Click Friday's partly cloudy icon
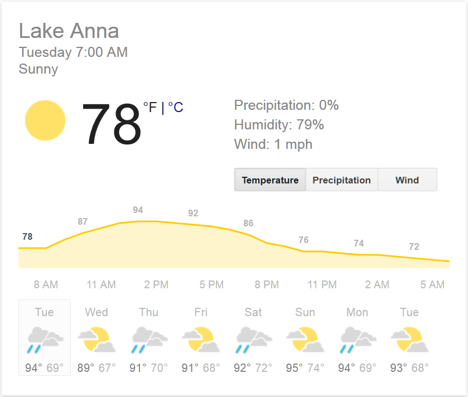This screenshot has height=397, width=468. coord(201,340)
